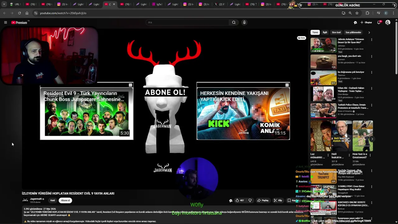This screenshot has height=224, width=398.
Task: Show more filter chips with right arrow
Action: pyautogui.click(x=369, y=32)
